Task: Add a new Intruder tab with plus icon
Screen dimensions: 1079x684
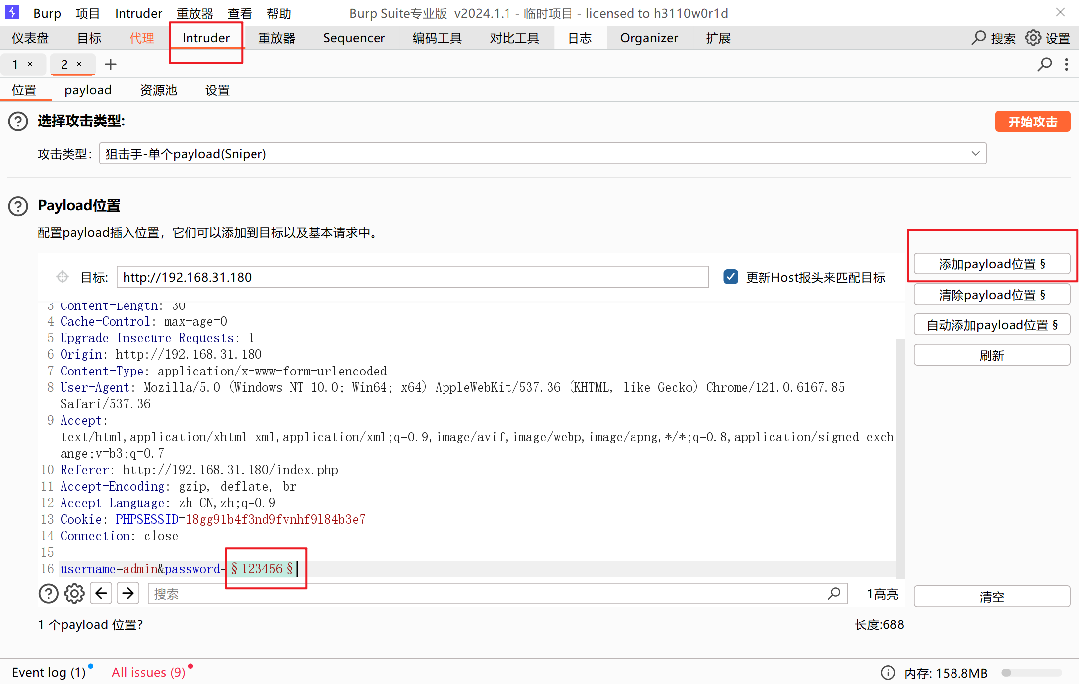Action: (x=111, y=64)
